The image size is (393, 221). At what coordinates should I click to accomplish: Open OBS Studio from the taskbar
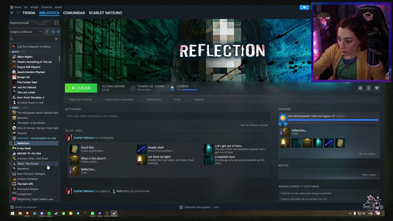tap(107, 213)
